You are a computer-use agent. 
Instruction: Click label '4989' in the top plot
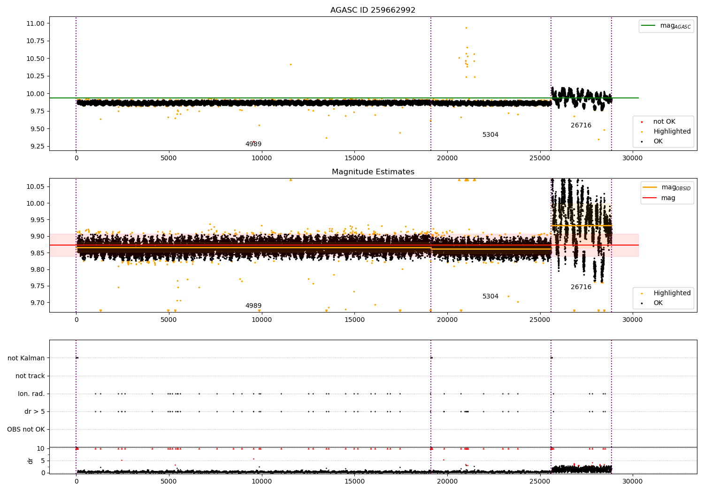[253, 144]
